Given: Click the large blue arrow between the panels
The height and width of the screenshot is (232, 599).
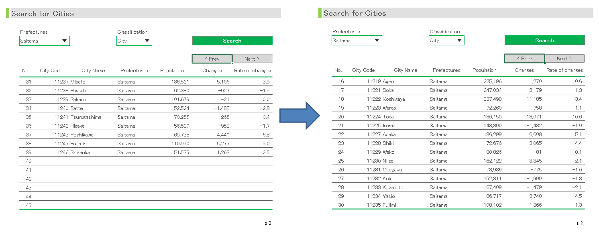Looking at the screenshot, I should 299,116.
